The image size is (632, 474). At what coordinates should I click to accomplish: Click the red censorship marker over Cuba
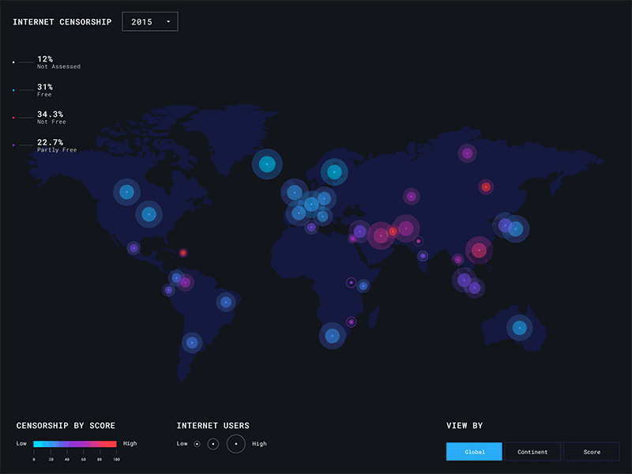point(183,252)
